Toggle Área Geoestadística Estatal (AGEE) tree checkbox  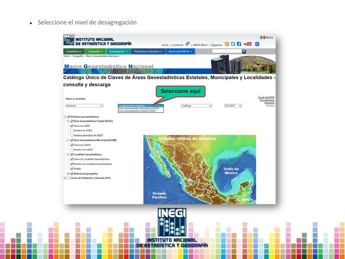tap(72, 121)
